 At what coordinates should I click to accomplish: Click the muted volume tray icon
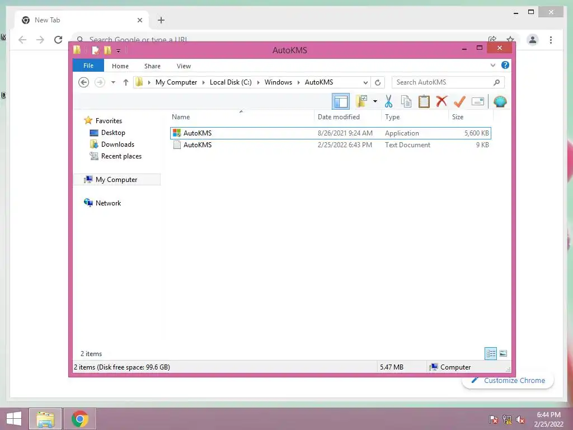tap(520, 419)
